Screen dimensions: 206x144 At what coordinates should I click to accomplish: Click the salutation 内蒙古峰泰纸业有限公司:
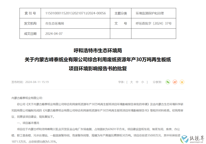(x=27, y=98)
